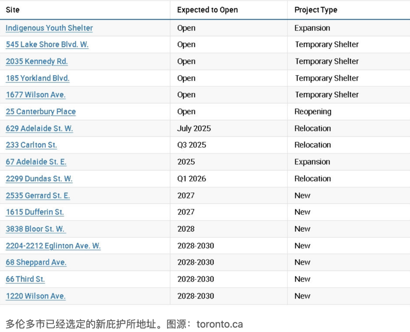
Task: Visit the 25 Canterbury Place link
Action: (40, 112)
